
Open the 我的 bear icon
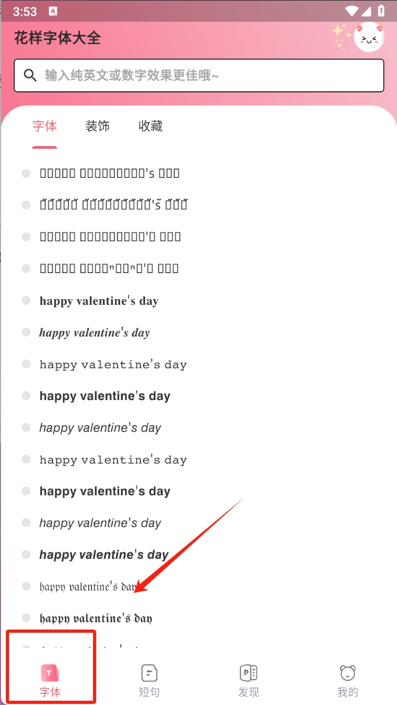coord(348,674)
